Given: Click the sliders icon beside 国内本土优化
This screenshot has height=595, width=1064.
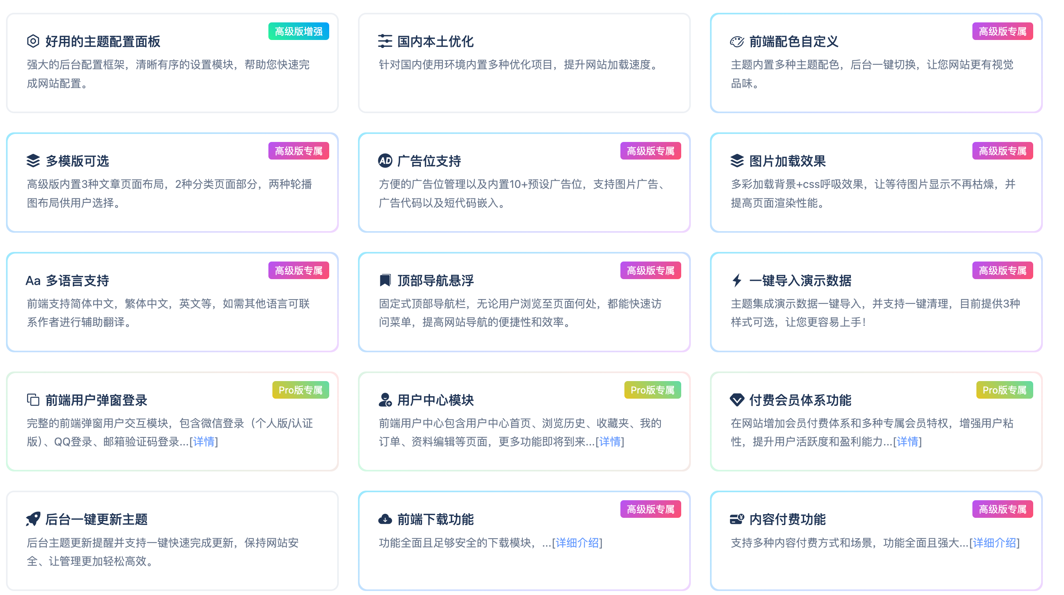Looking at the screenshot, I should click(x=385, y=41).
